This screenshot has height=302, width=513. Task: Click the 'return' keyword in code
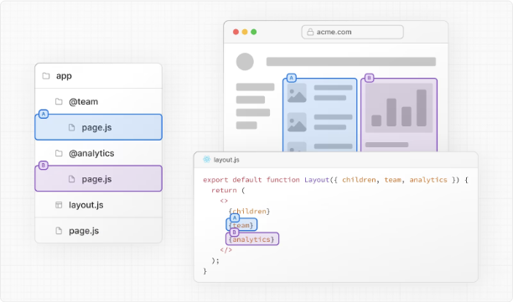point(224,191)
